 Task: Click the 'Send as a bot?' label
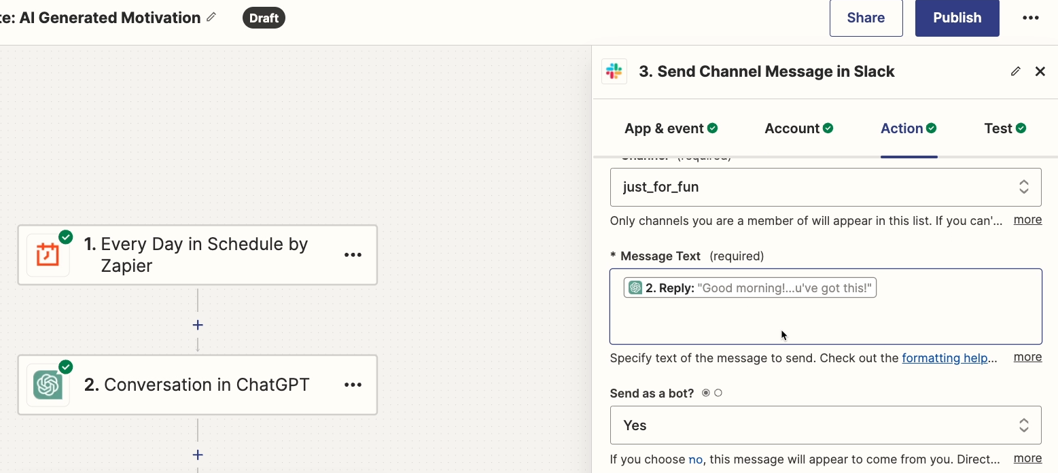click(x=652, y=393)
